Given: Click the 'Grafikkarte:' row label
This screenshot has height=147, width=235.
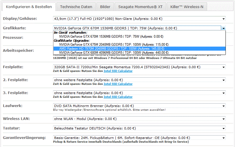Looking at the screenshot, I should pyautogui.click(x=14, y=28).
